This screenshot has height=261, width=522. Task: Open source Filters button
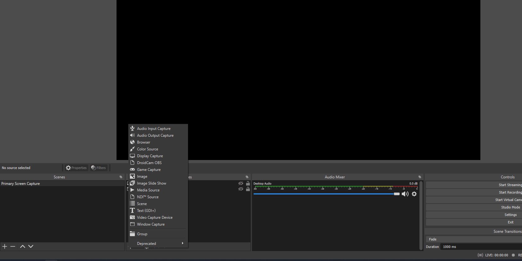[98, 168]
